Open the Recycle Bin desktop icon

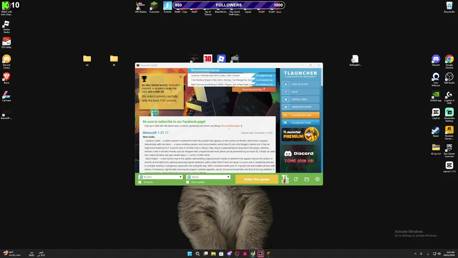tap(449, 7)
